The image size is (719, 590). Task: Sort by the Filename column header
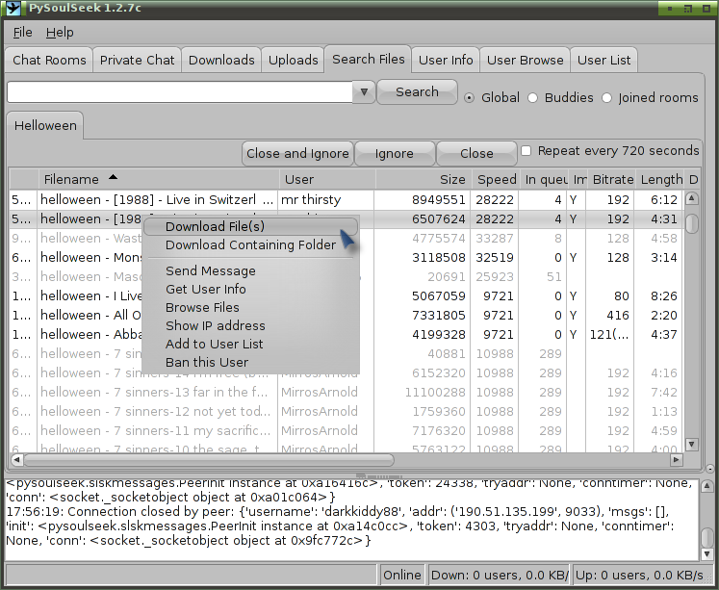[x=159, y=179]
